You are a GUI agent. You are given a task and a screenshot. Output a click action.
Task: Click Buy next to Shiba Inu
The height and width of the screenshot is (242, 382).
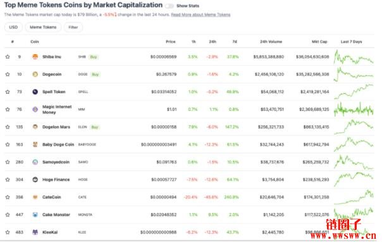pos(94,57)
